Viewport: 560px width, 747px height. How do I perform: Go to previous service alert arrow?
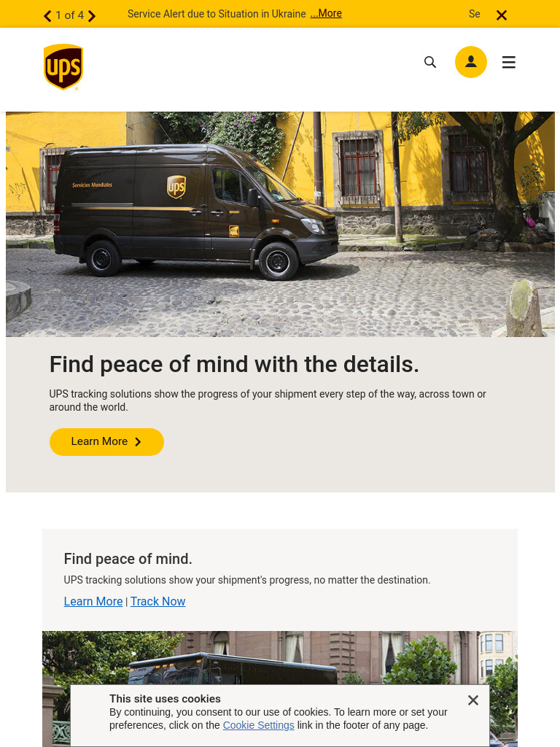pos(47,16)
